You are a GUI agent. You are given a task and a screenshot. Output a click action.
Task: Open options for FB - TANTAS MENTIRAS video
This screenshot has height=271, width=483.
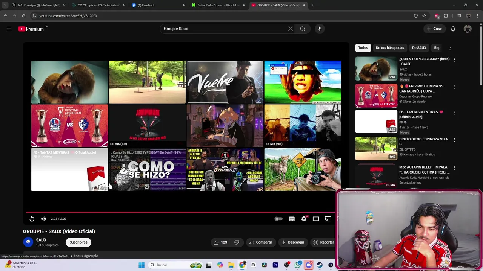(x=454, y=113)
